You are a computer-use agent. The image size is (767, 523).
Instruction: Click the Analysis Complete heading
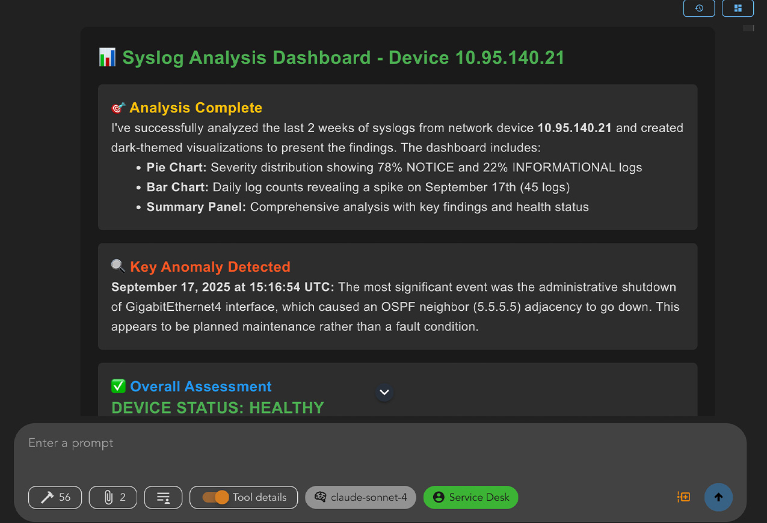[x=196, y=108]
